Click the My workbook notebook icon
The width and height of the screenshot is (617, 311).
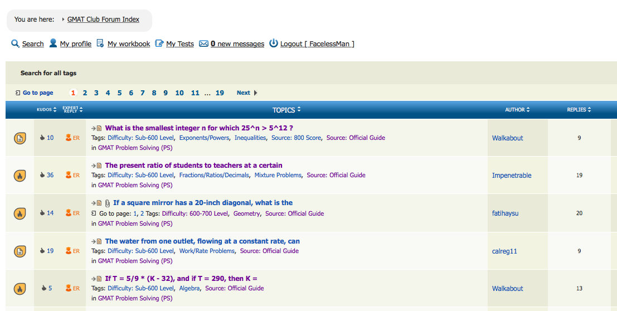tap(100, 43)
